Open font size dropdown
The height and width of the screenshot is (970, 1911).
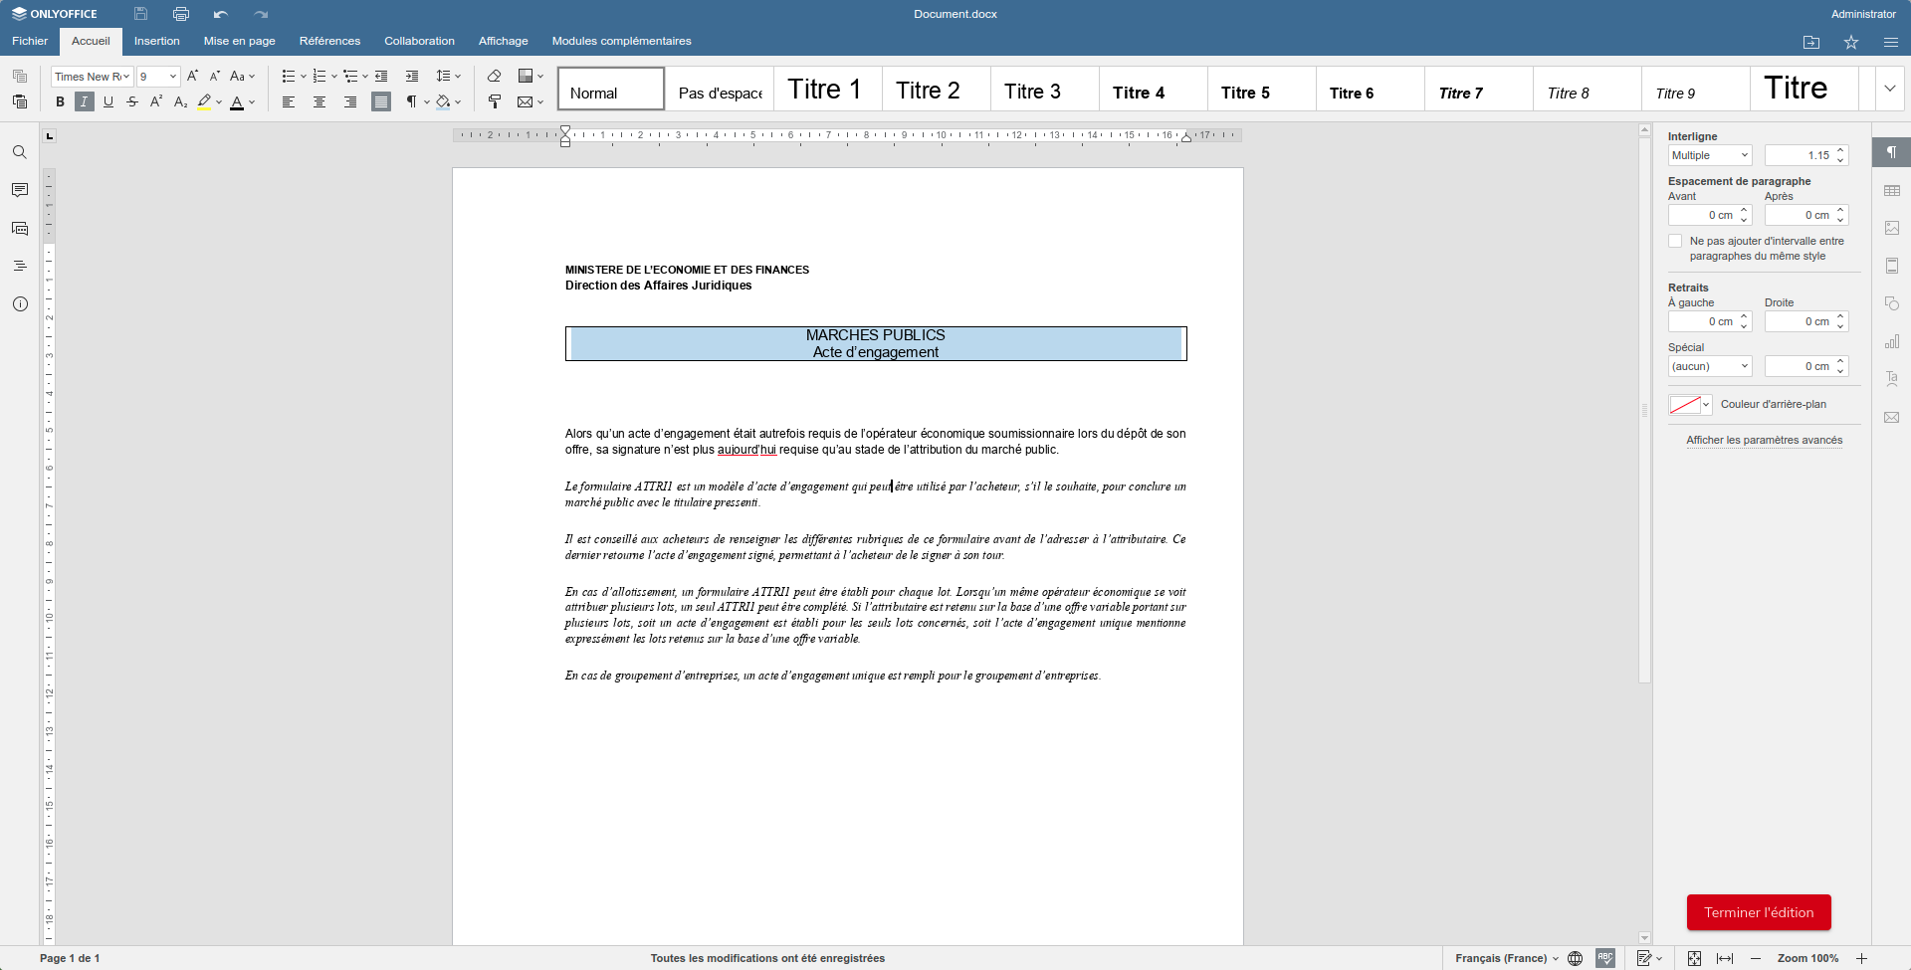coord(172,77)
